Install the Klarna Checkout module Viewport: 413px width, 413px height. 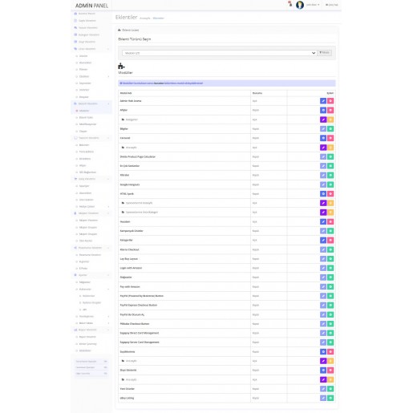330,249
